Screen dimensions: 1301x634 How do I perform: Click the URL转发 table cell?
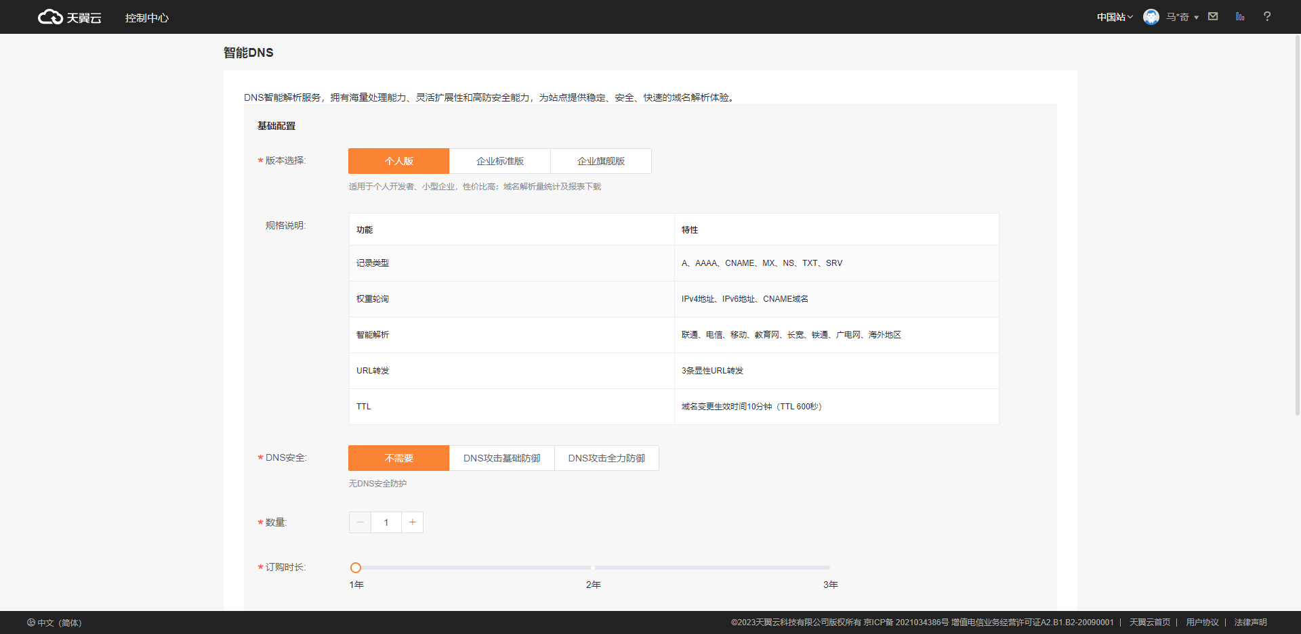[x=512, y=371]
